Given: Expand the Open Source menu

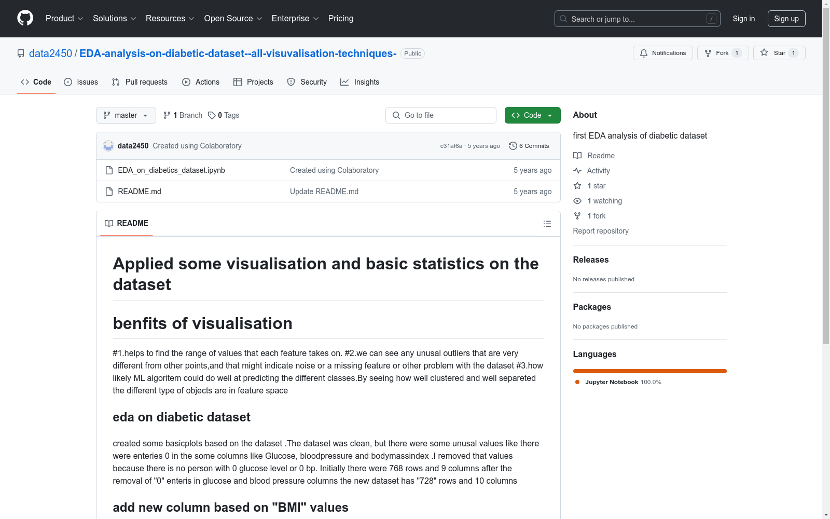Looking at the screenshot, I should pos(233,19).
